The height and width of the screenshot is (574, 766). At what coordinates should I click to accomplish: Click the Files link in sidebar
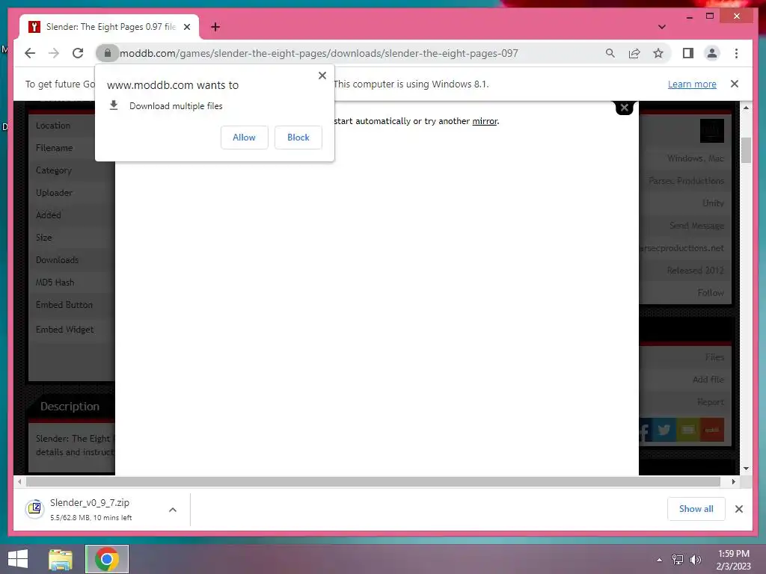pos(714,357)
